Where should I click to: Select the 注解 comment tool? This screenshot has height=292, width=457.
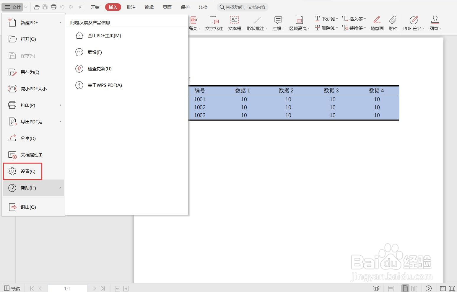tap(278, 23)
